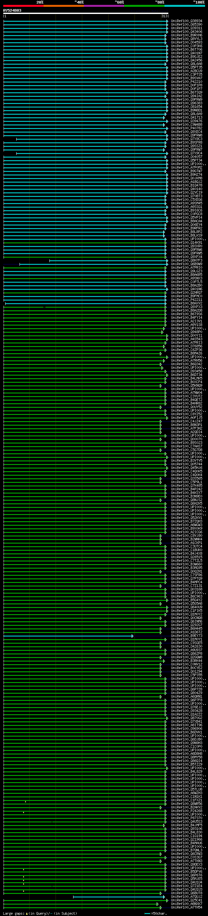
Task: Click arrowhead at end of B8M4Z6 bar
Action: tap(161, 354)
